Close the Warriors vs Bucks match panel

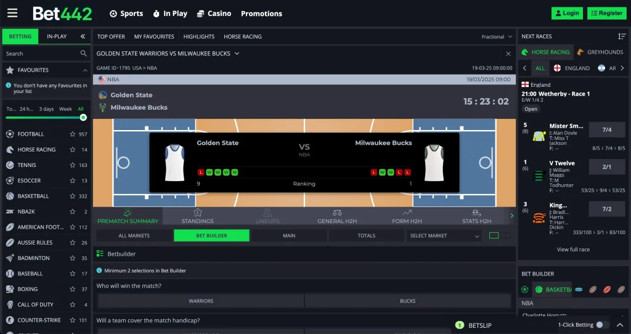tap(508, 54)
